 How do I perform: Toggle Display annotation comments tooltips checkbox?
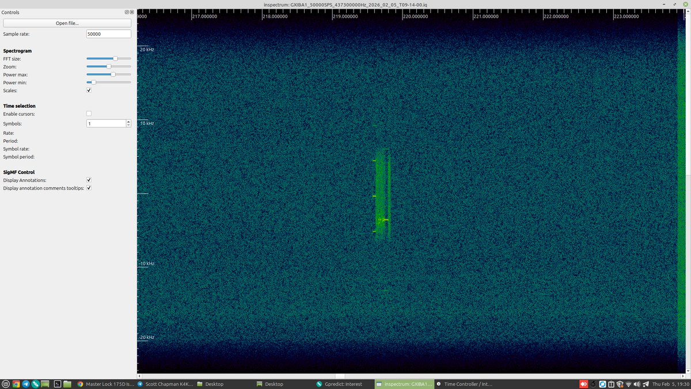click(89, 188)
